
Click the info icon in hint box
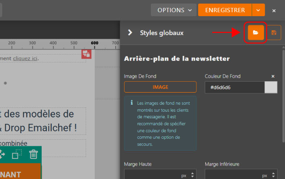coord(132,103)
